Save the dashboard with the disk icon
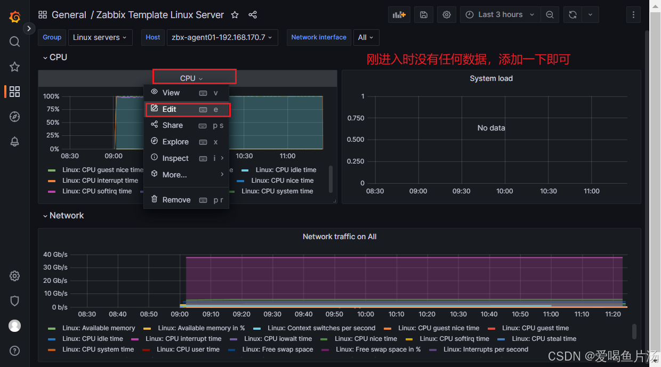Viewport: 661px width, 367px height. pyautogui.click(x=424, y=15)
